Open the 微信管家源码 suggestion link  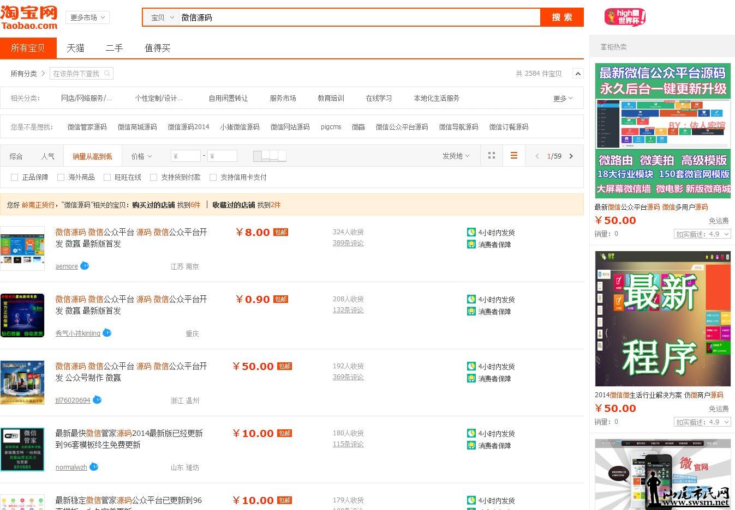(87, 127)
